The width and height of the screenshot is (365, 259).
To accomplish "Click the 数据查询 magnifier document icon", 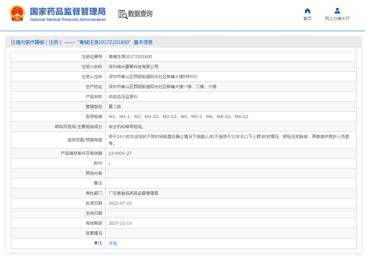I will pyautogui.click(x=123, y=14).
